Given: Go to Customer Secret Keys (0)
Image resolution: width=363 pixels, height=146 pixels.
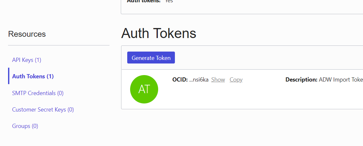Looking at the screenshot, I should pos(43,109).
